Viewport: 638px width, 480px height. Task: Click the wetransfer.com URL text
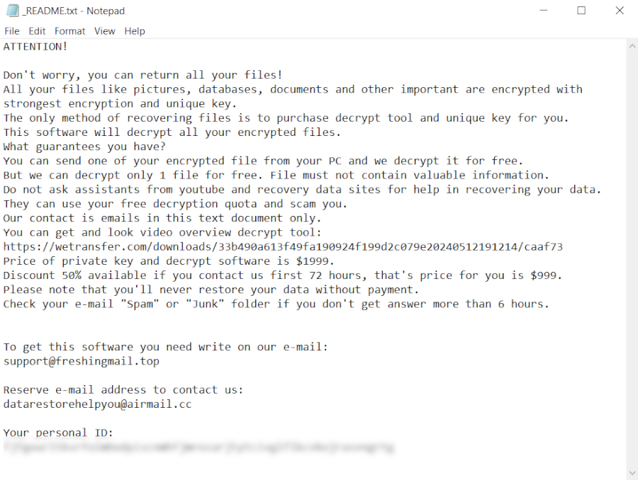click(x=283, y=247)
